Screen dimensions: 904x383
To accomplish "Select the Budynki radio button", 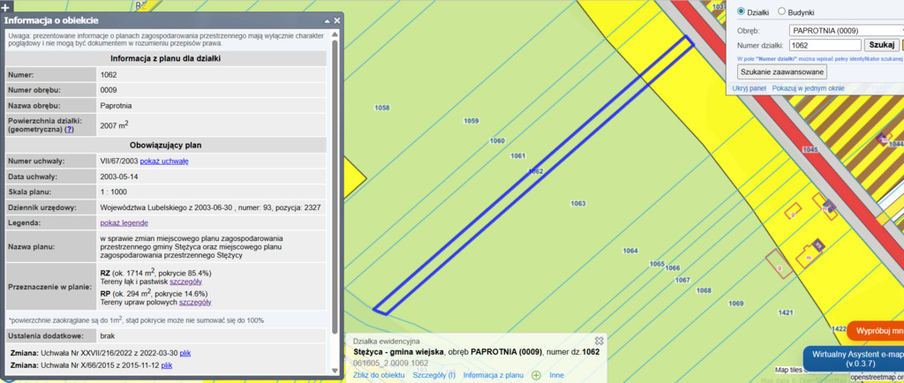I will 781,11.
